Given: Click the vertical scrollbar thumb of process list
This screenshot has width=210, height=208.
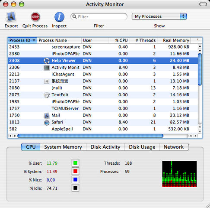Looking at the screenshot, I should click(x=200, y=69).
